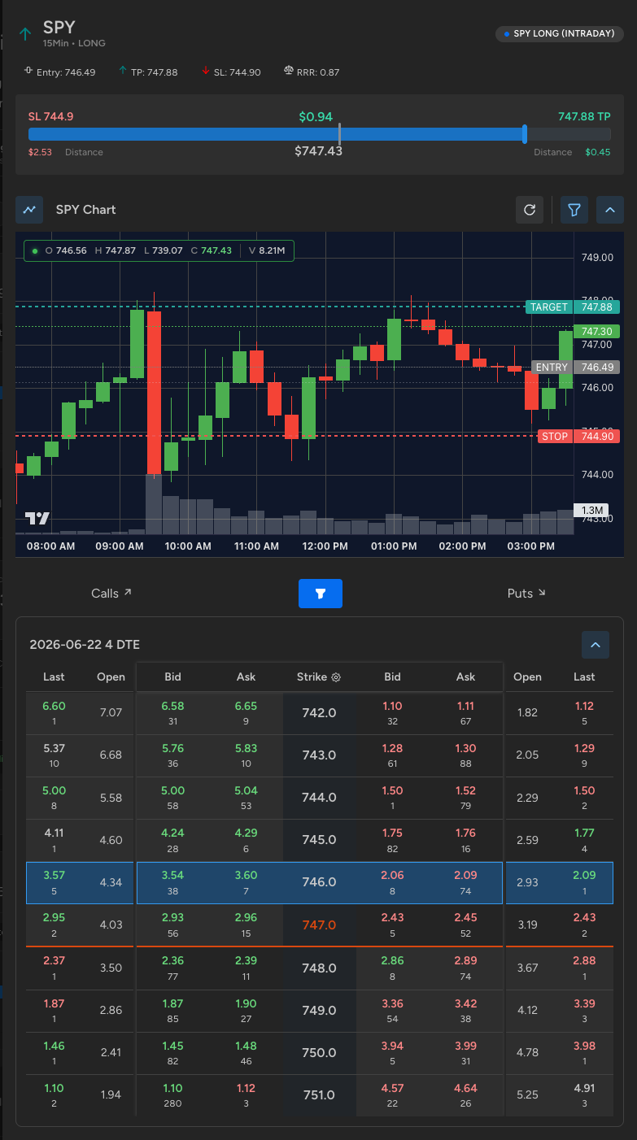
Task: Click the 748.0 strike cell
Action: pos(319,968)
